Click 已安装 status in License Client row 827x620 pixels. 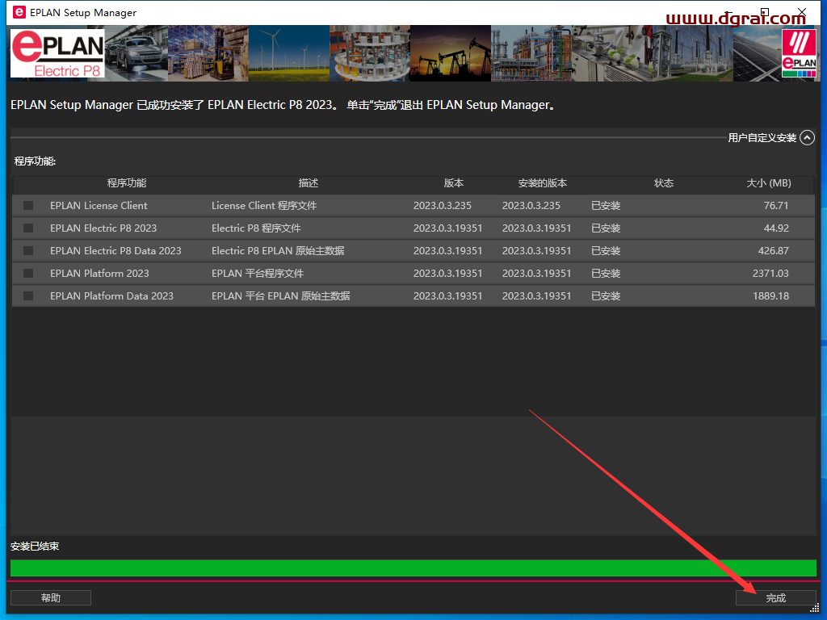tap(606, 206)
